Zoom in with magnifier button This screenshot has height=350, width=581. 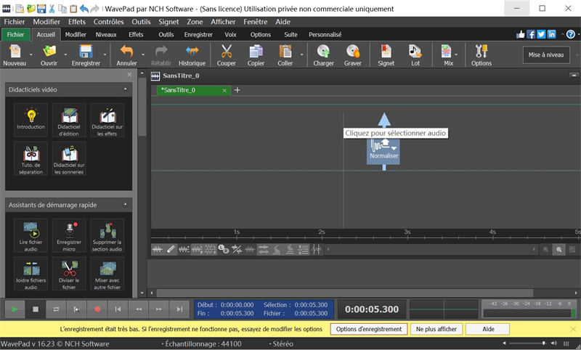tap(558, 249)
